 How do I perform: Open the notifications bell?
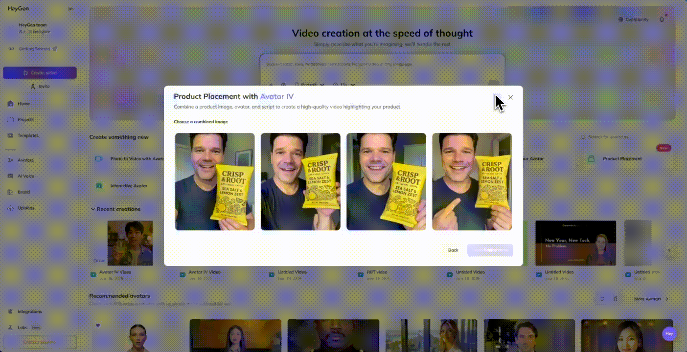(x=662, y=20)
